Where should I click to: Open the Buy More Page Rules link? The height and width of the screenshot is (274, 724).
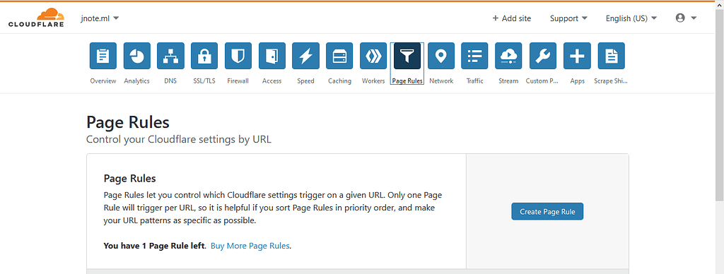250,246
